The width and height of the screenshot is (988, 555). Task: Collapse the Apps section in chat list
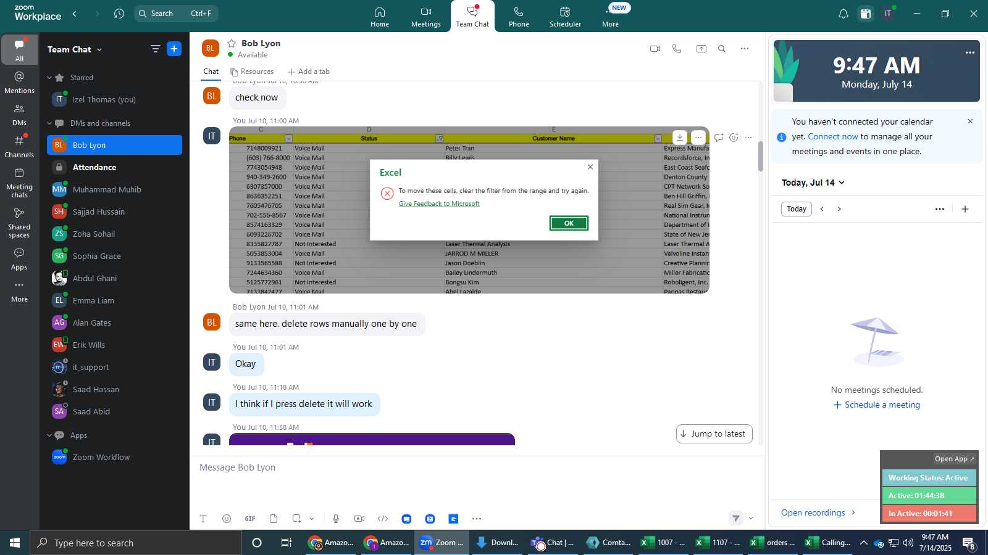click(49, 435)
